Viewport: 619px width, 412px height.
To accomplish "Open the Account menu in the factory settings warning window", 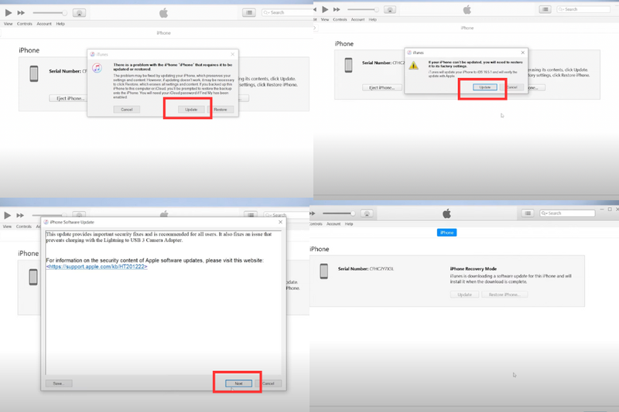I will click(x=357, y=19).
